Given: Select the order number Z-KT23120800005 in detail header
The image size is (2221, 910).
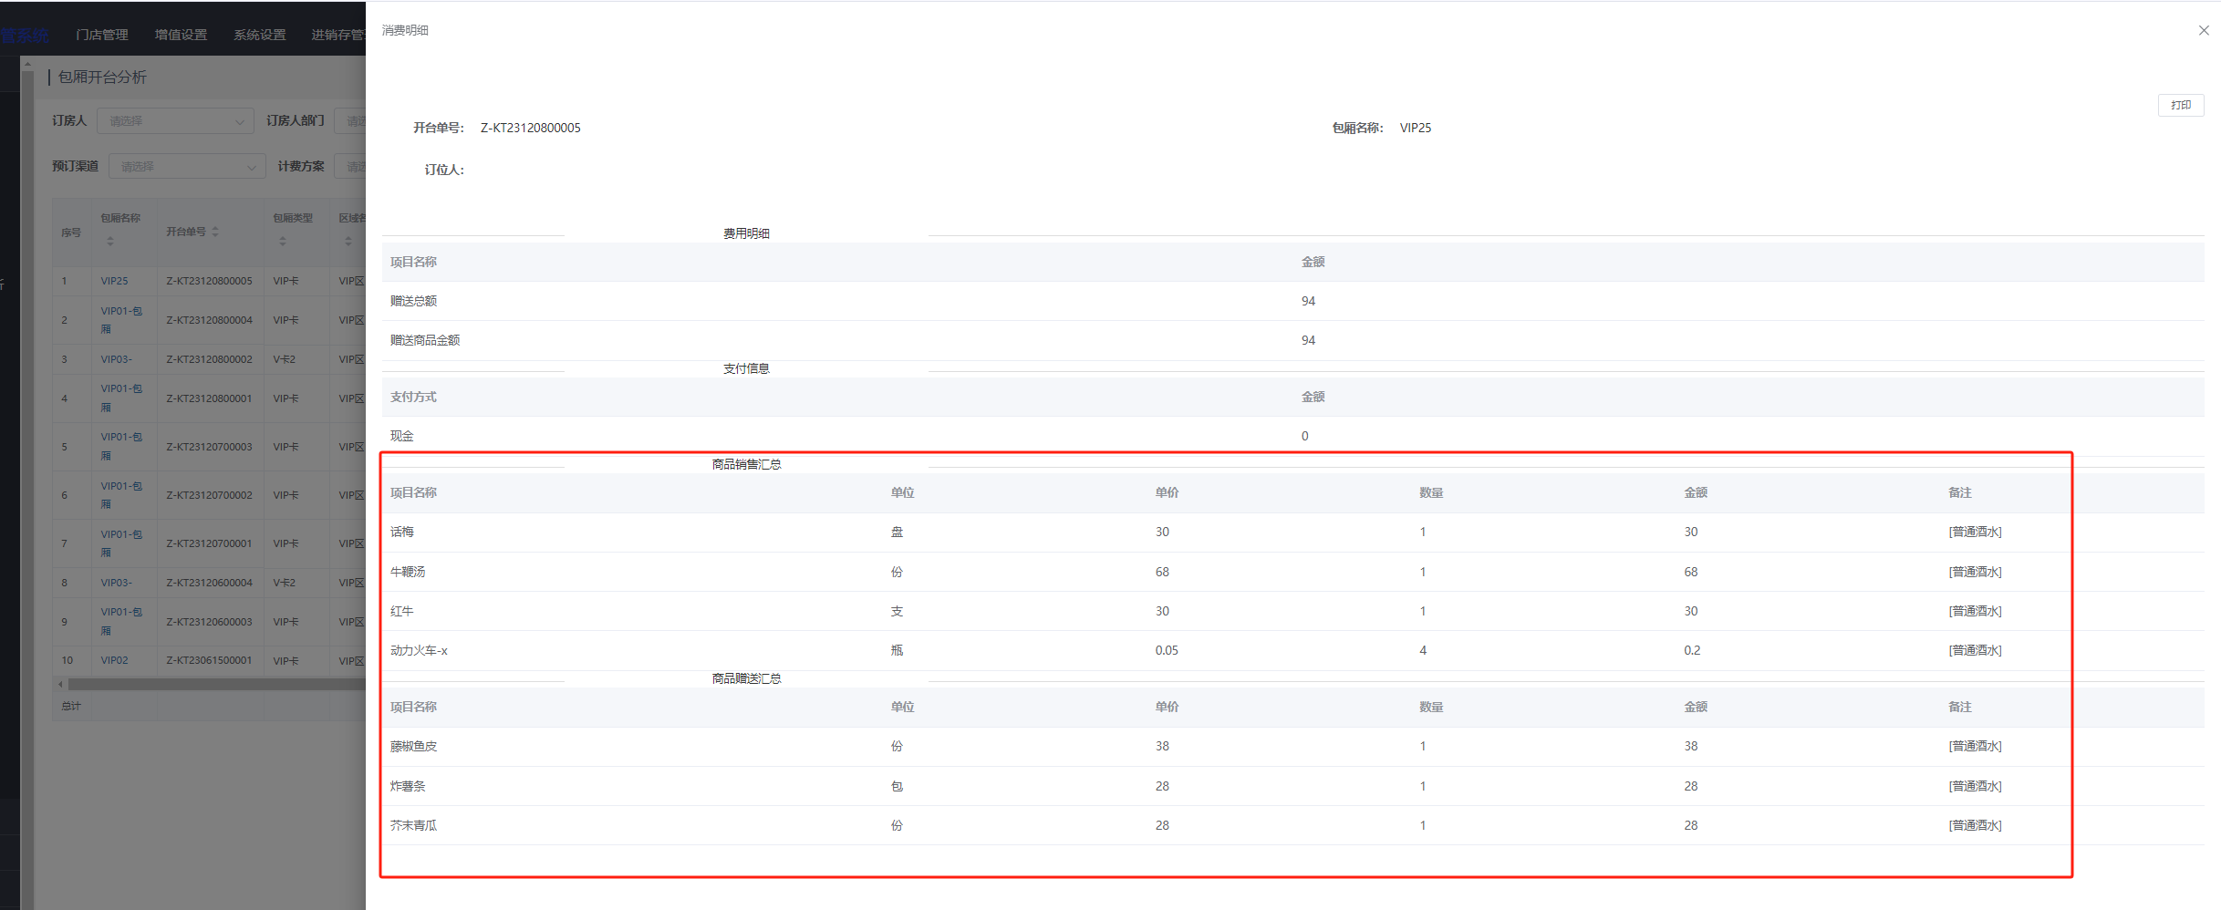Looking at the screenshot, I should tap(531, 128).
